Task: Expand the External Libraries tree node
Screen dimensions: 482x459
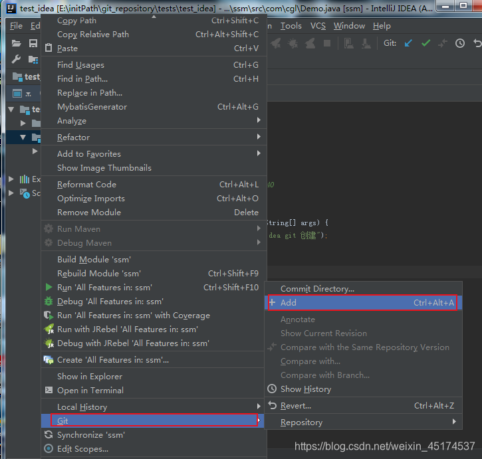Action: click(x=11, y=179)
